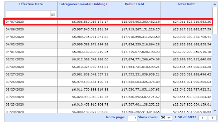Click public debt value $17,918,595,311,923.59
This screenshot has height=122, width=221.
140,37
